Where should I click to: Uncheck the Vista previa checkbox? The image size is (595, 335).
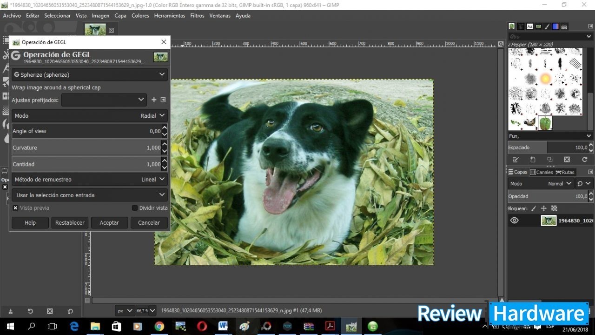pos(16,208)
